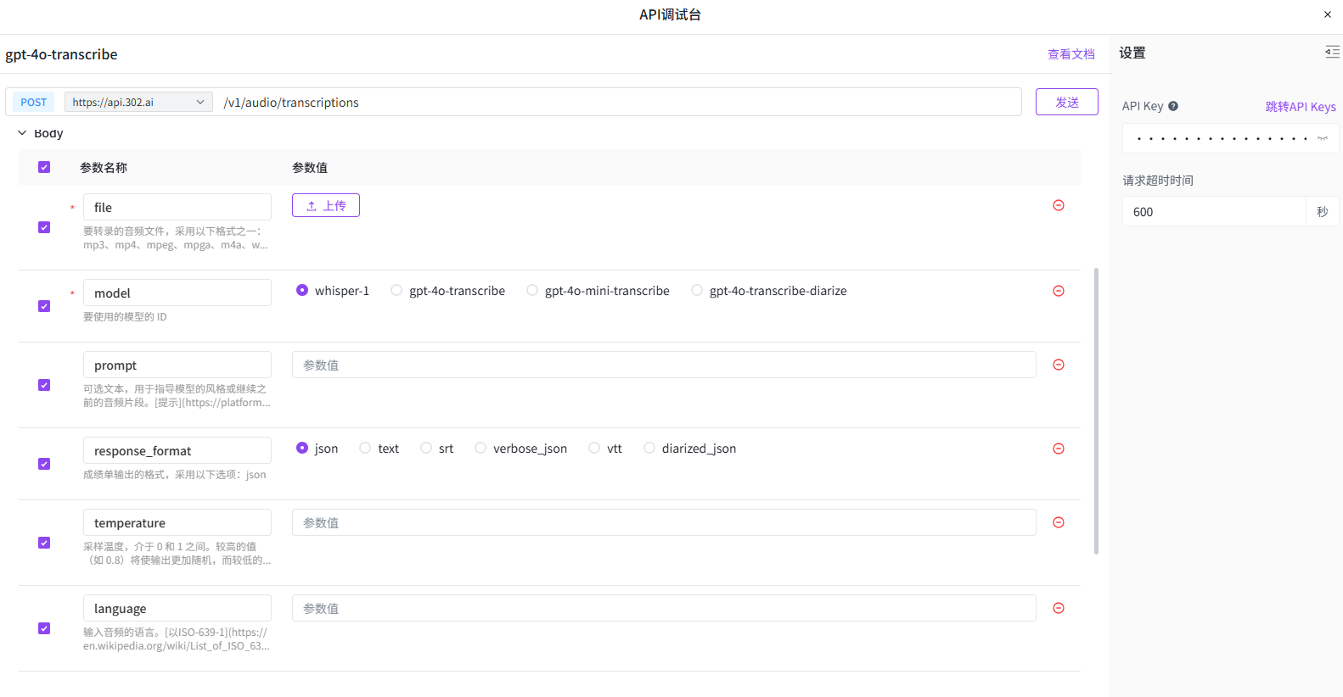Collapse the Body section
This screenshot has height=697, width=1343.
(x=22, y=133)
